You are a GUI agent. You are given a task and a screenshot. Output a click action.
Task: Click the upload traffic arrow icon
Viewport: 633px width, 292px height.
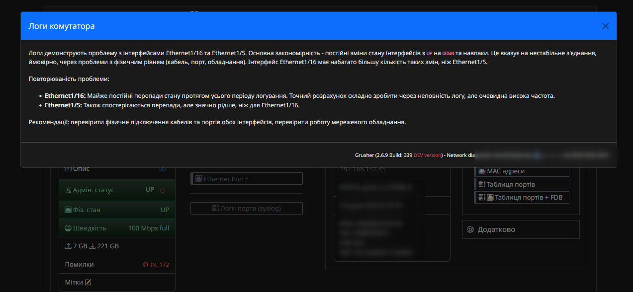click(x=68, y=246)
